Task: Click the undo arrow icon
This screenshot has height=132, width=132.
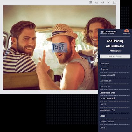Action: [97, 3]
